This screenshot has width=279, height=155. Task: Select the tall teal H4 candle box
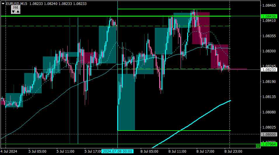(x=126, y=102)
